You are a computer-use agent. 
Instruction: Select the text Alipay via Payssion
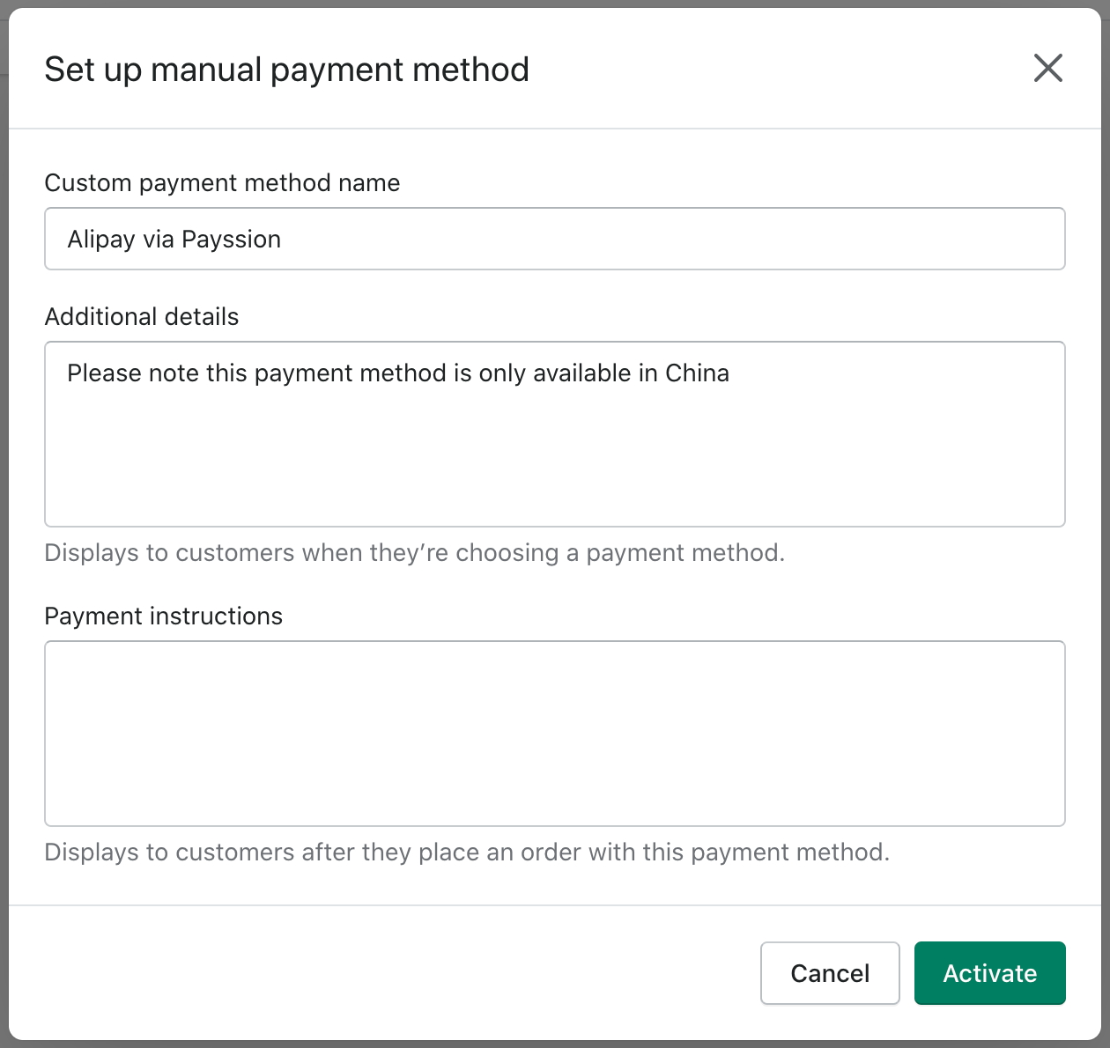pos(174,239)
